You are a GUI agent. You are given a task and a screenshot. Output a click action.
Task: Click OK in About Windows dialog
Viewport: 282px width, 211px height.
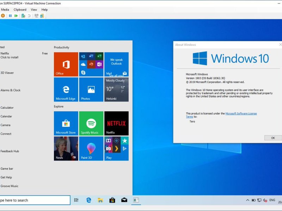pyautogui.click(x=273, y=138)
